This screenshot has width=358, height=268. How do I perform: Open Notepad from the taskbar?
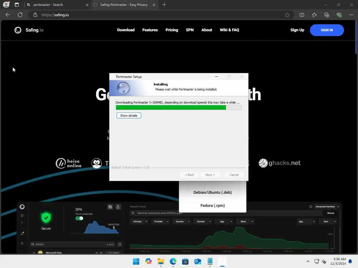click(x=210, y=261)
